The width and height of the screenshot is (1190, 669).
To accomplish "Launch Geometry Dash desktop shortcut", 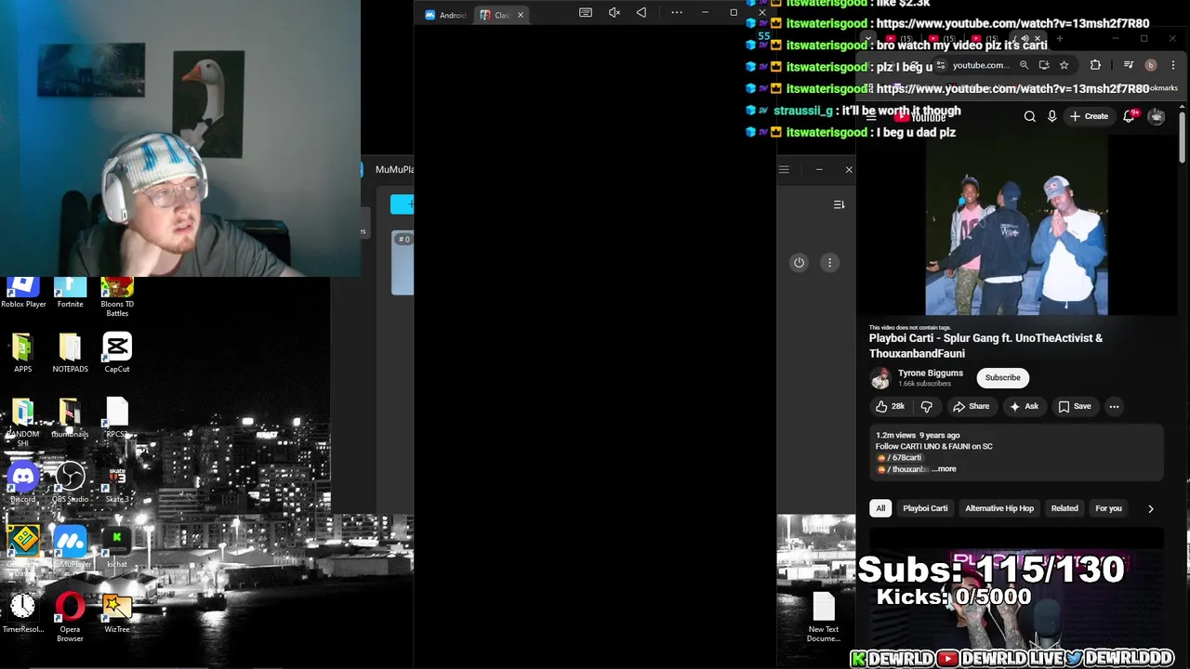I will [23, 546].
